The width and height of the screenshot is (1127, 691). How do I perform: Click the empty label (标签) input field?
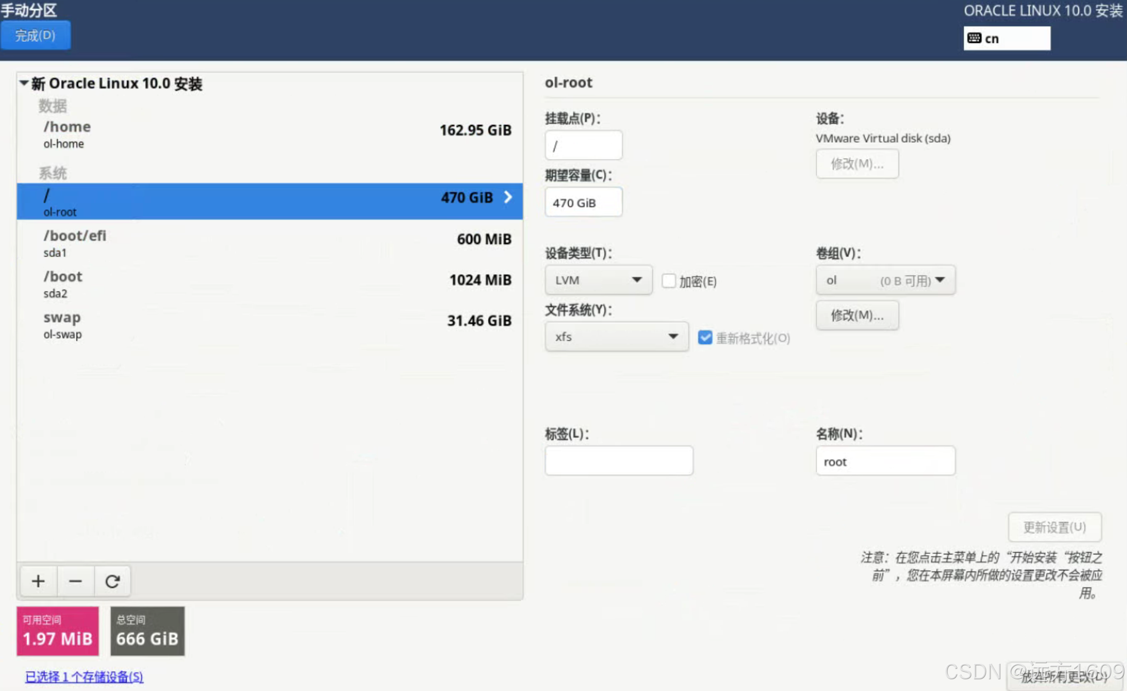coord(618,460)
